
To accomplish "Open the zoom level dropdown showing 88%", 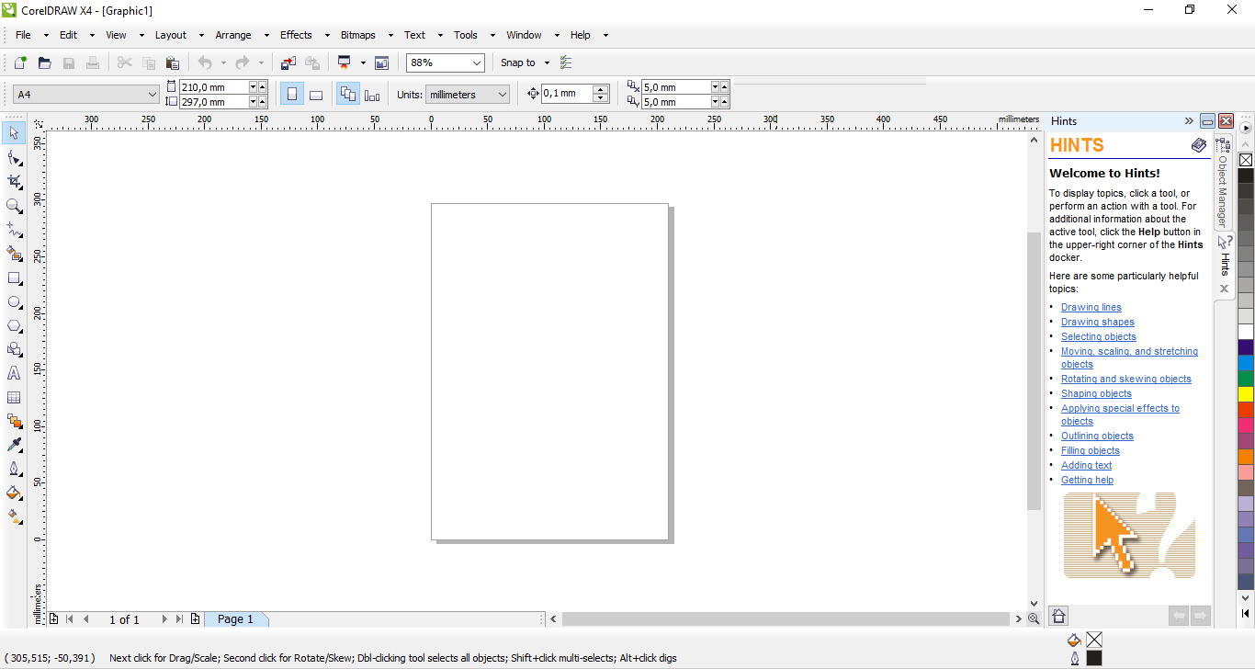I will pos(476,62).
